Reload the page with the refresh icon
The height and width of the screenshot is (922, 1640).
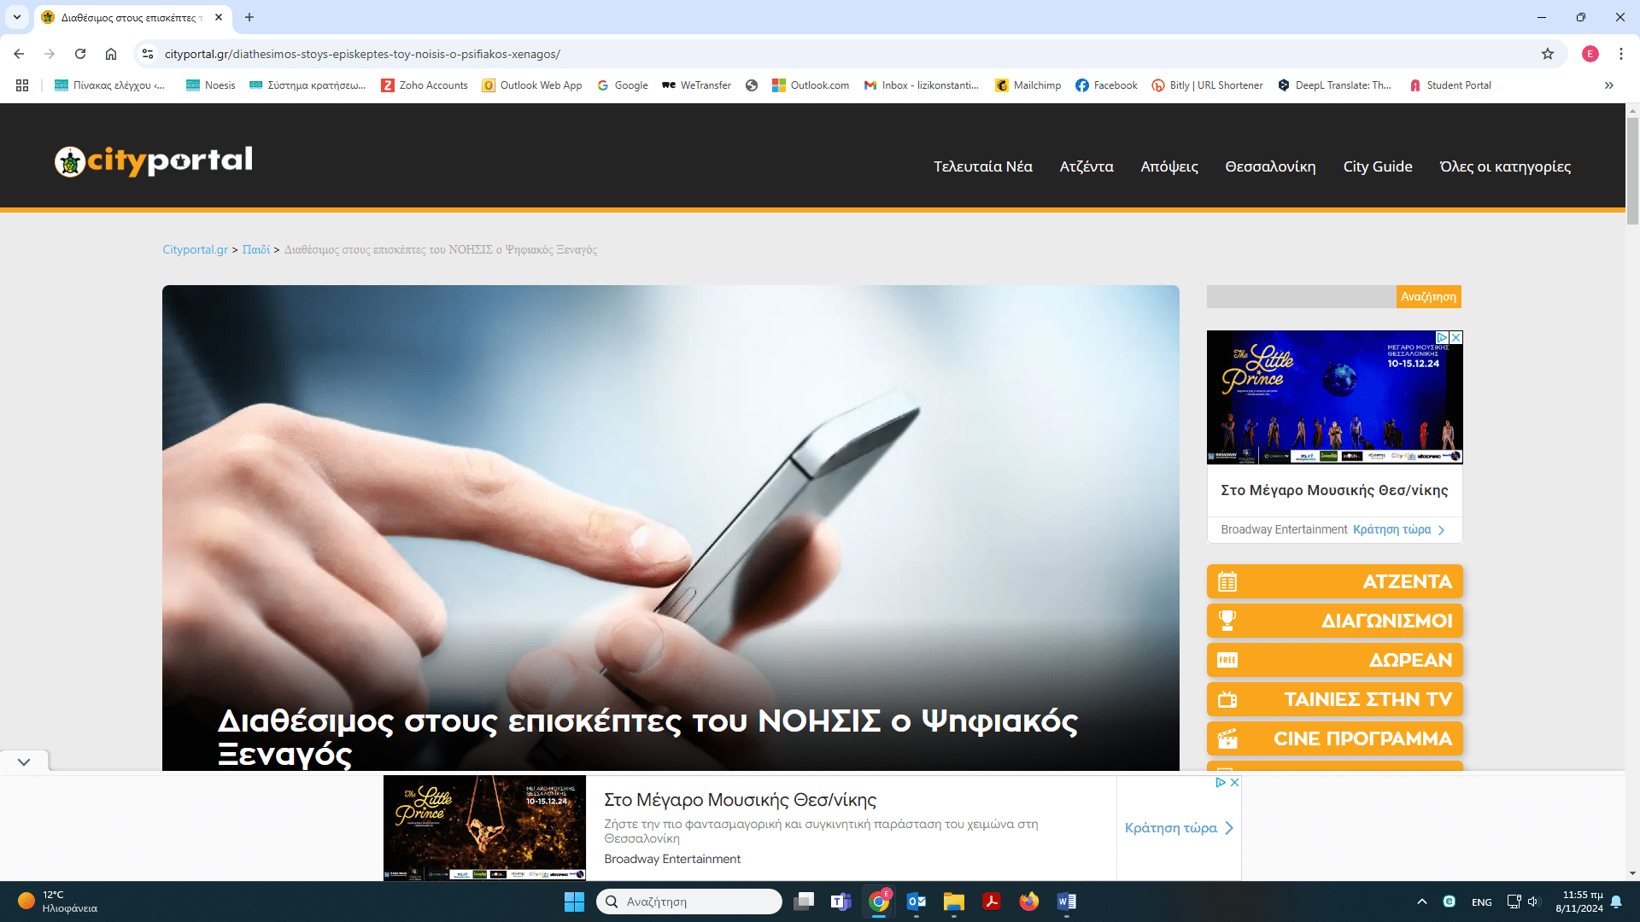[x=80, y=54]
